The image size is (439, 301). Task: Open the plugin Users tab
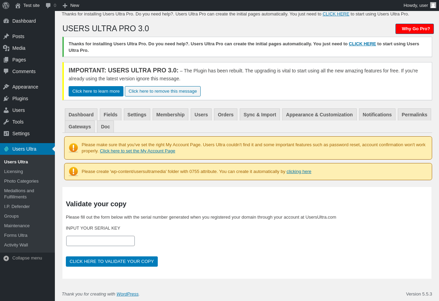coord(201,115)
